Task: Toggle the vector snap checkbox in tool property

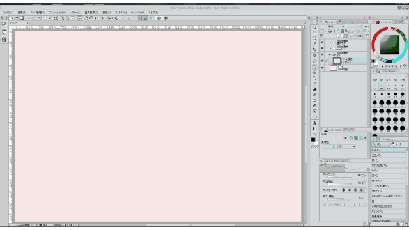Action: [324, 204]
